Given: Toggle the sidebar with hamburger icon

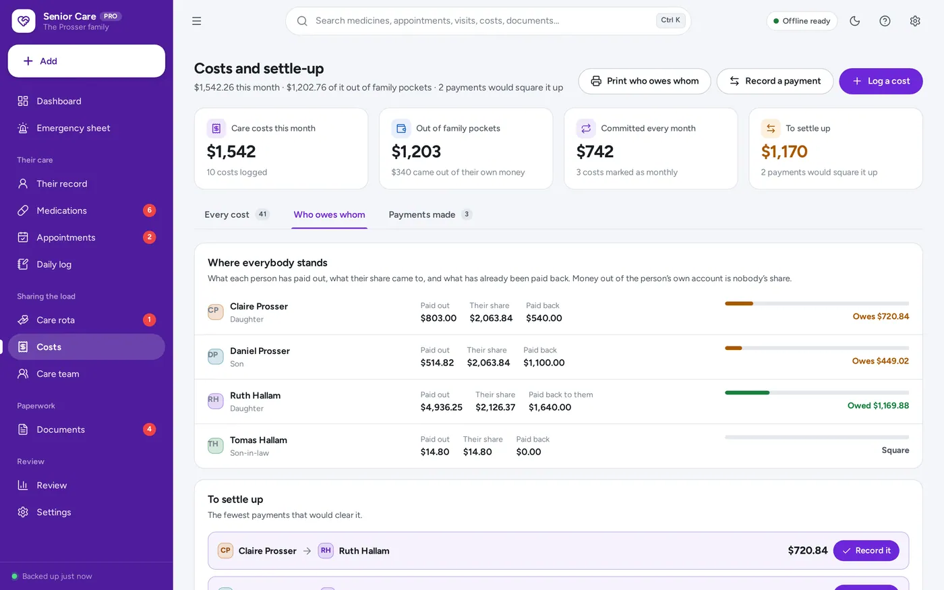Looking at the screenshot, I should (197, 21).
